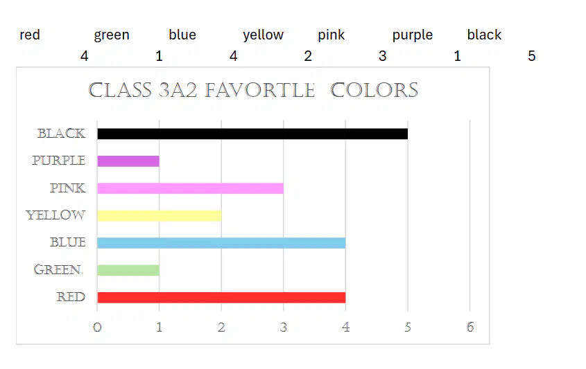Select the horizontal axis value 6
Screen dimensions: 586x369
[469, 327]
